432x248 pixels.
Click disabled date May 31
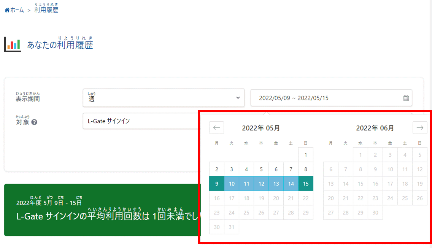232,227
